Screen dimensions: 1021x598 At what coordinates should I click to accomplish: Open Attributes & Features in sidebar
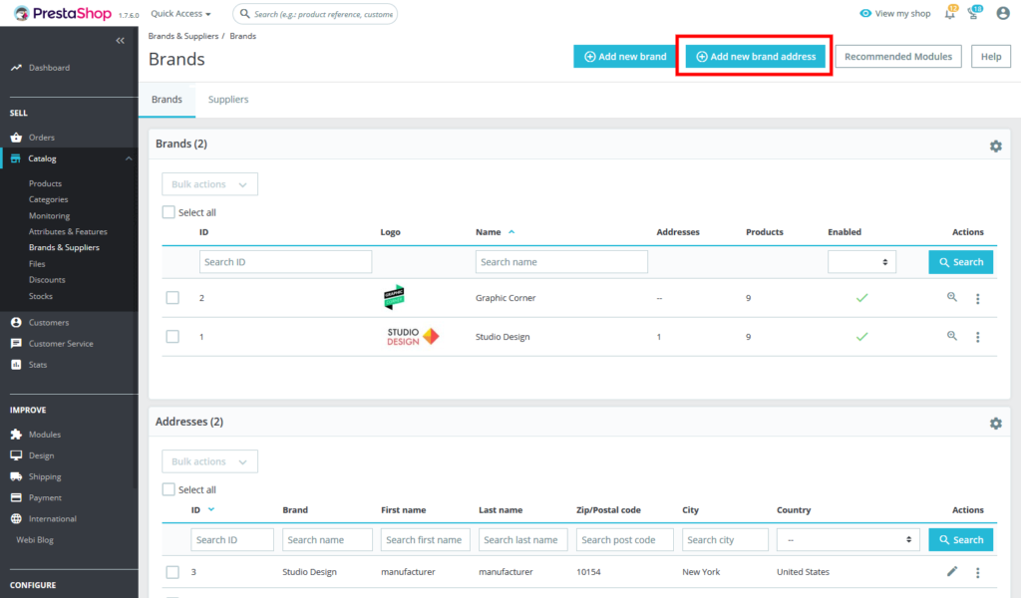pos(68,231)
